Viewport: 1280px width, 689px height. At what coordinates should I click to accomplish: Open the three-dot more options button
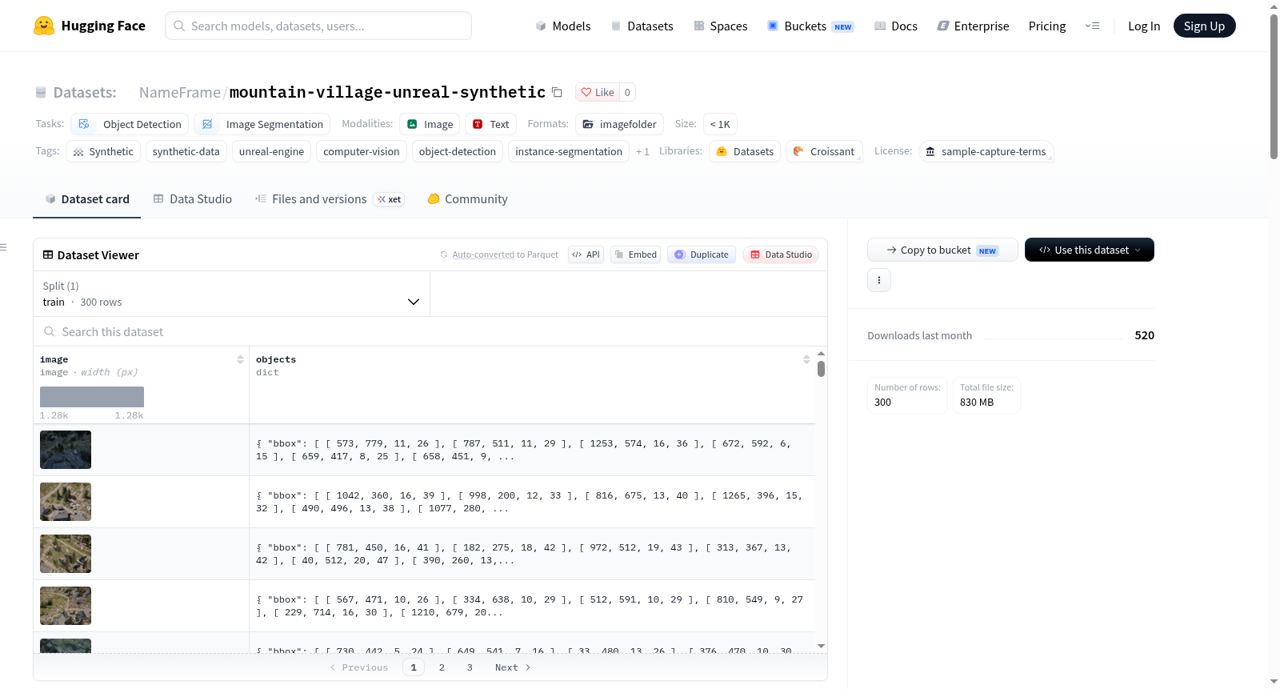(879, 280)
